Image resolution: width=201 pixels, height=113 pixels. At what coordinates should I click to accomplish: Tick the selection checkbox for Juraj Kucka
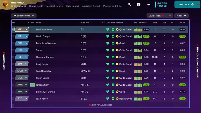[x=13, y=64]
